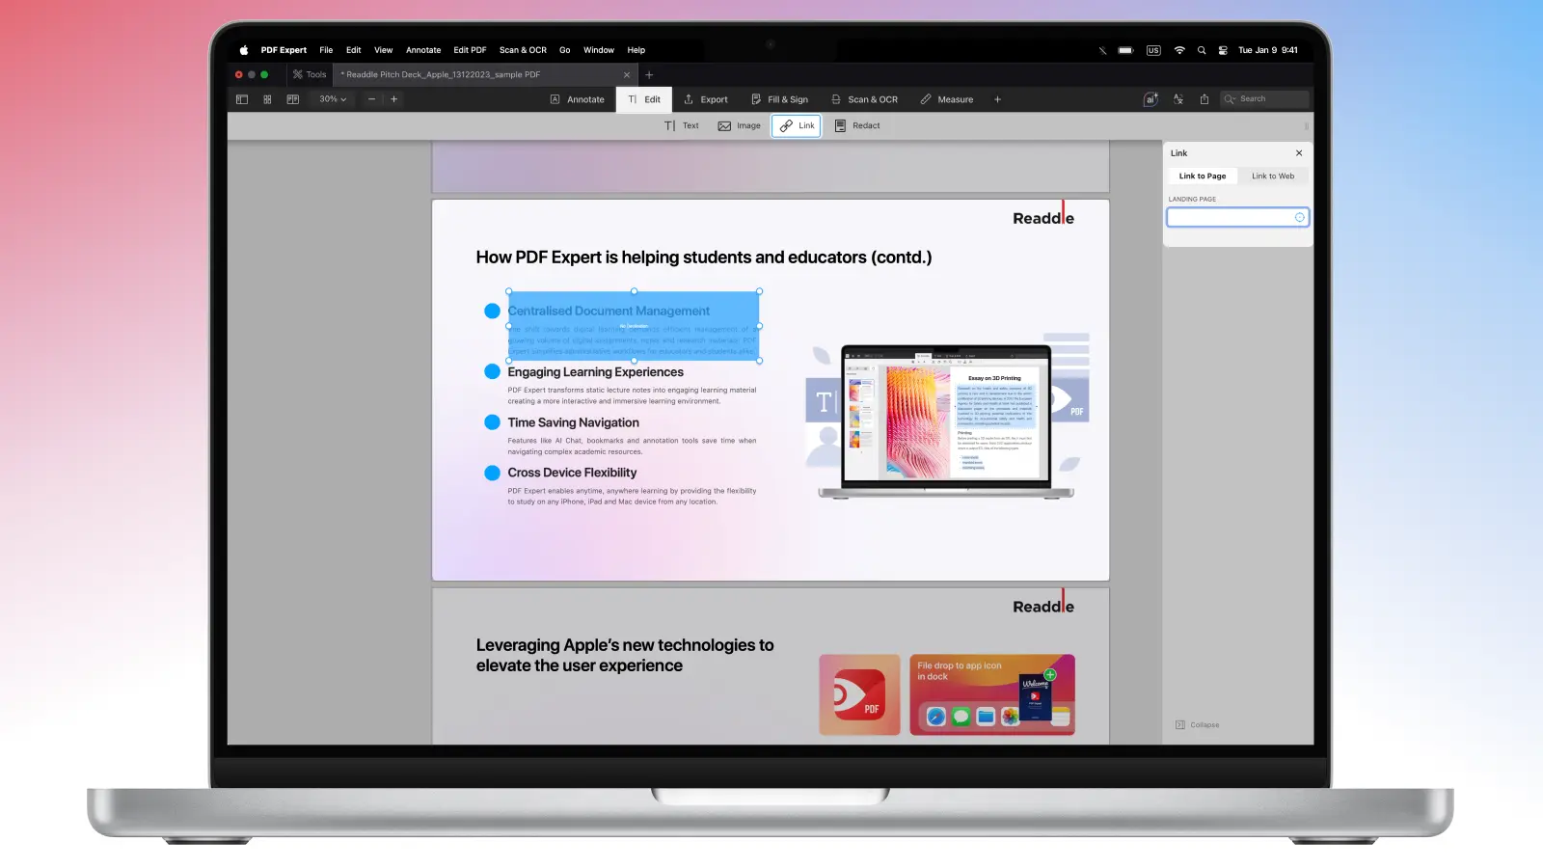Select the Redact tool
The image size is (1543, 868).
point(857,125)
